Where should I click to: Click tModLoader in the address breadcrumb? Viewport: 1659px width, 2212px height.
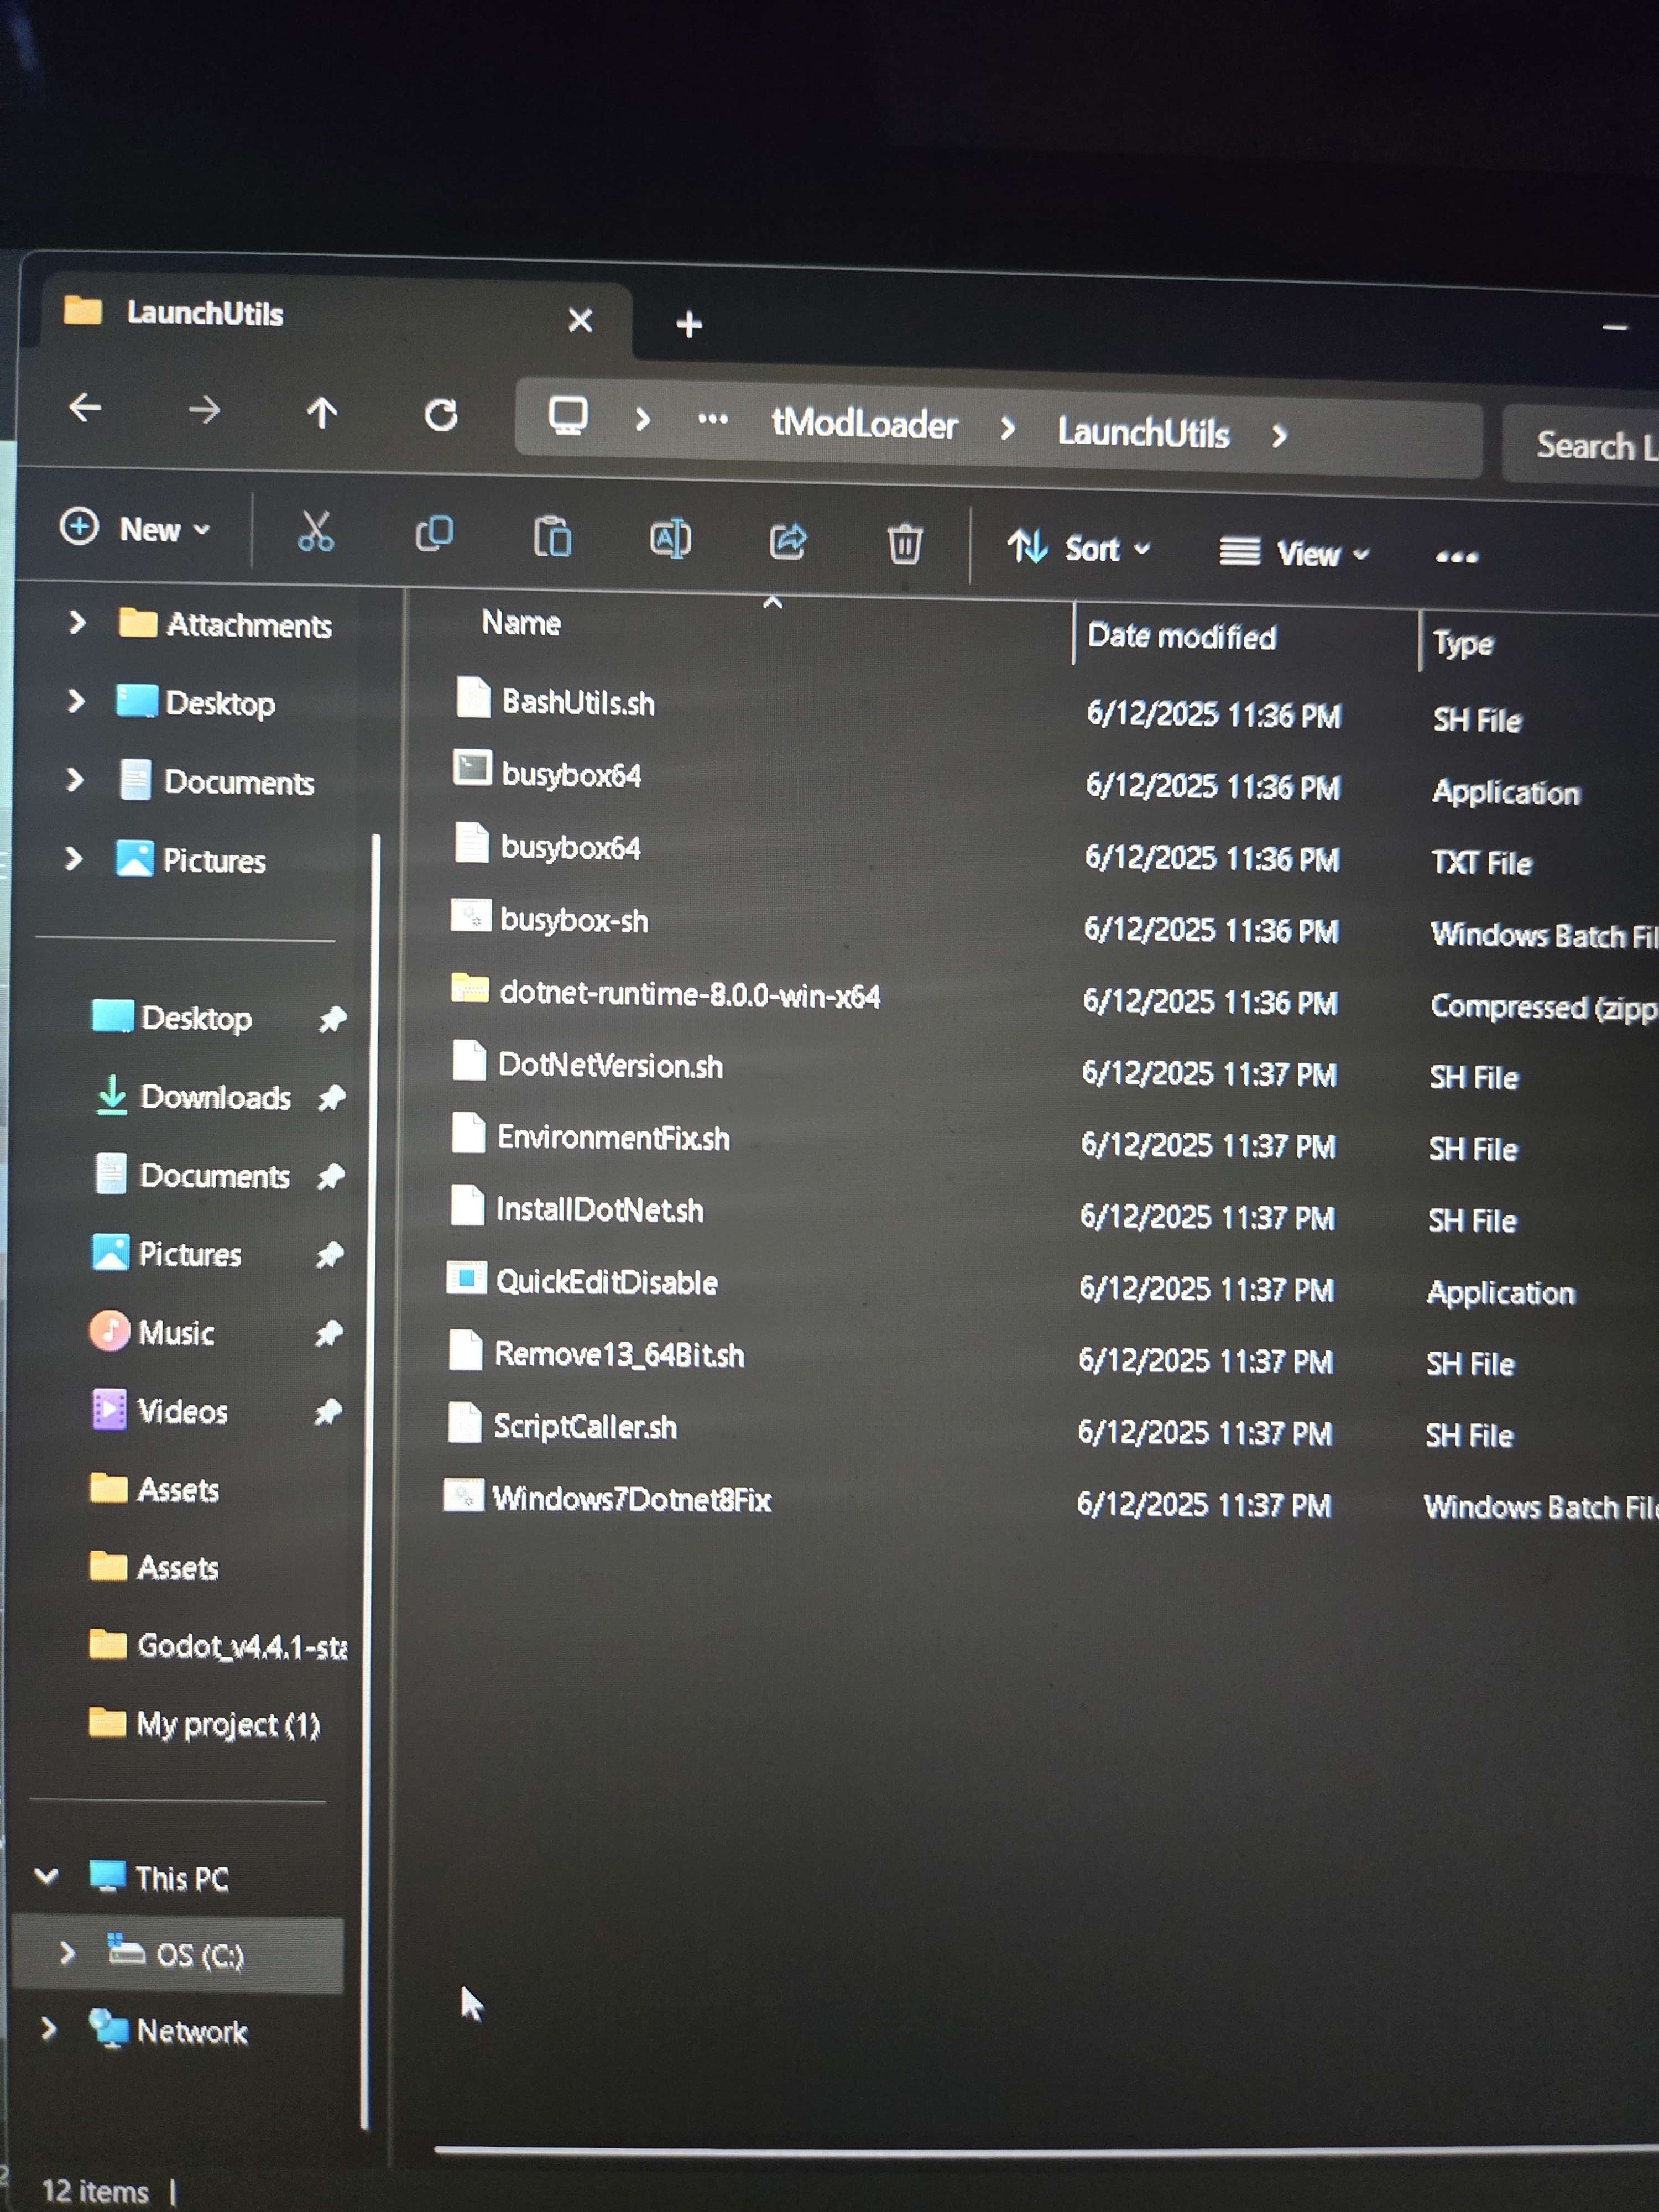[x=864, y=425]
